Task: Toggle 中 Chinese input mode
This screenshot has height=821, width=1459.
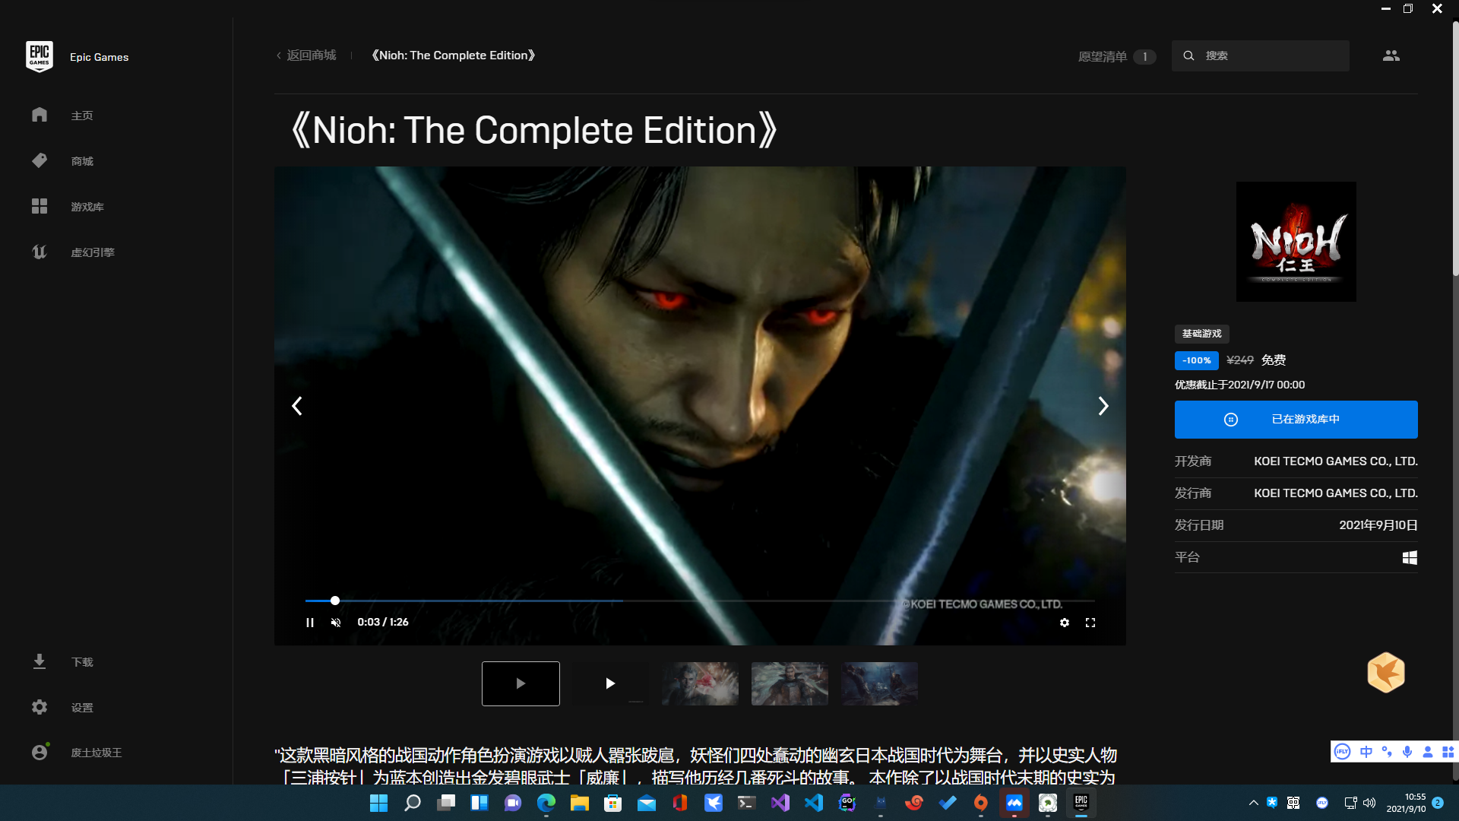Action: (x=1366, y=752)
